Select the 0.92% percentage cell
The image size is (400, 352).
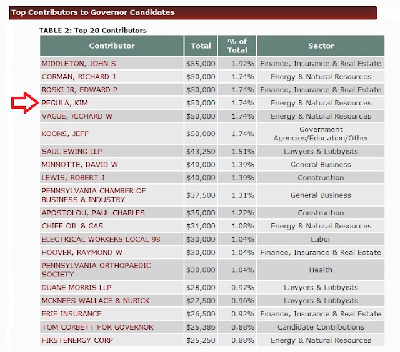pyautogui.click(x=237, y=314)
